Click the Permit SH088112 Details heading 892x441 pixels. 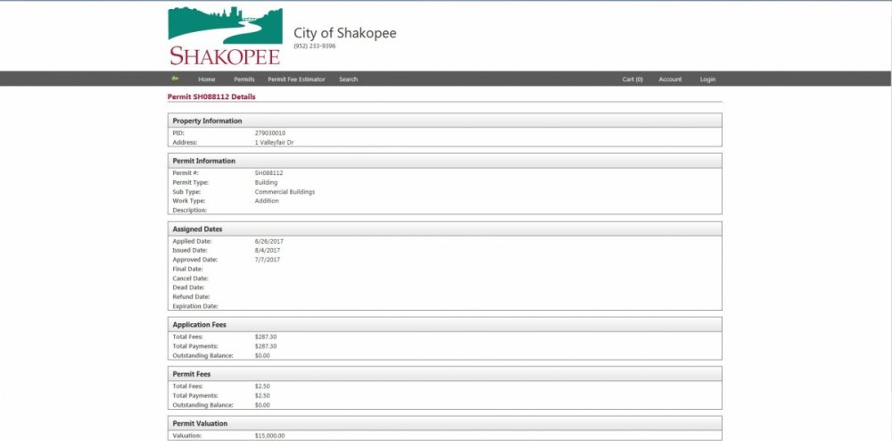click(x=211, y=96)
